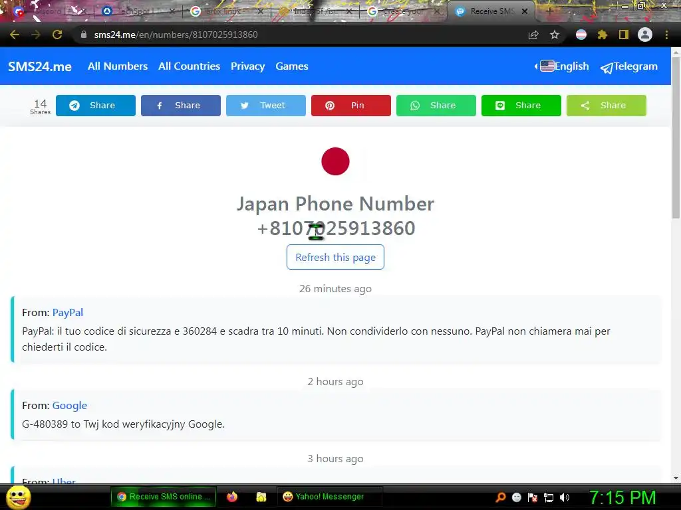This screenshot has height=510, width=681.
Task: Open a new browser tab
Action: tap(549, 11)
